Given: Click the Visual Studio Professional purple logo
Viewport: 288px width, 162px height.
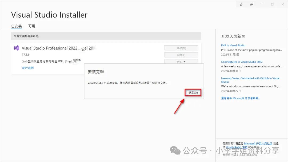Looking at the screenshot, I should point(16,48).
